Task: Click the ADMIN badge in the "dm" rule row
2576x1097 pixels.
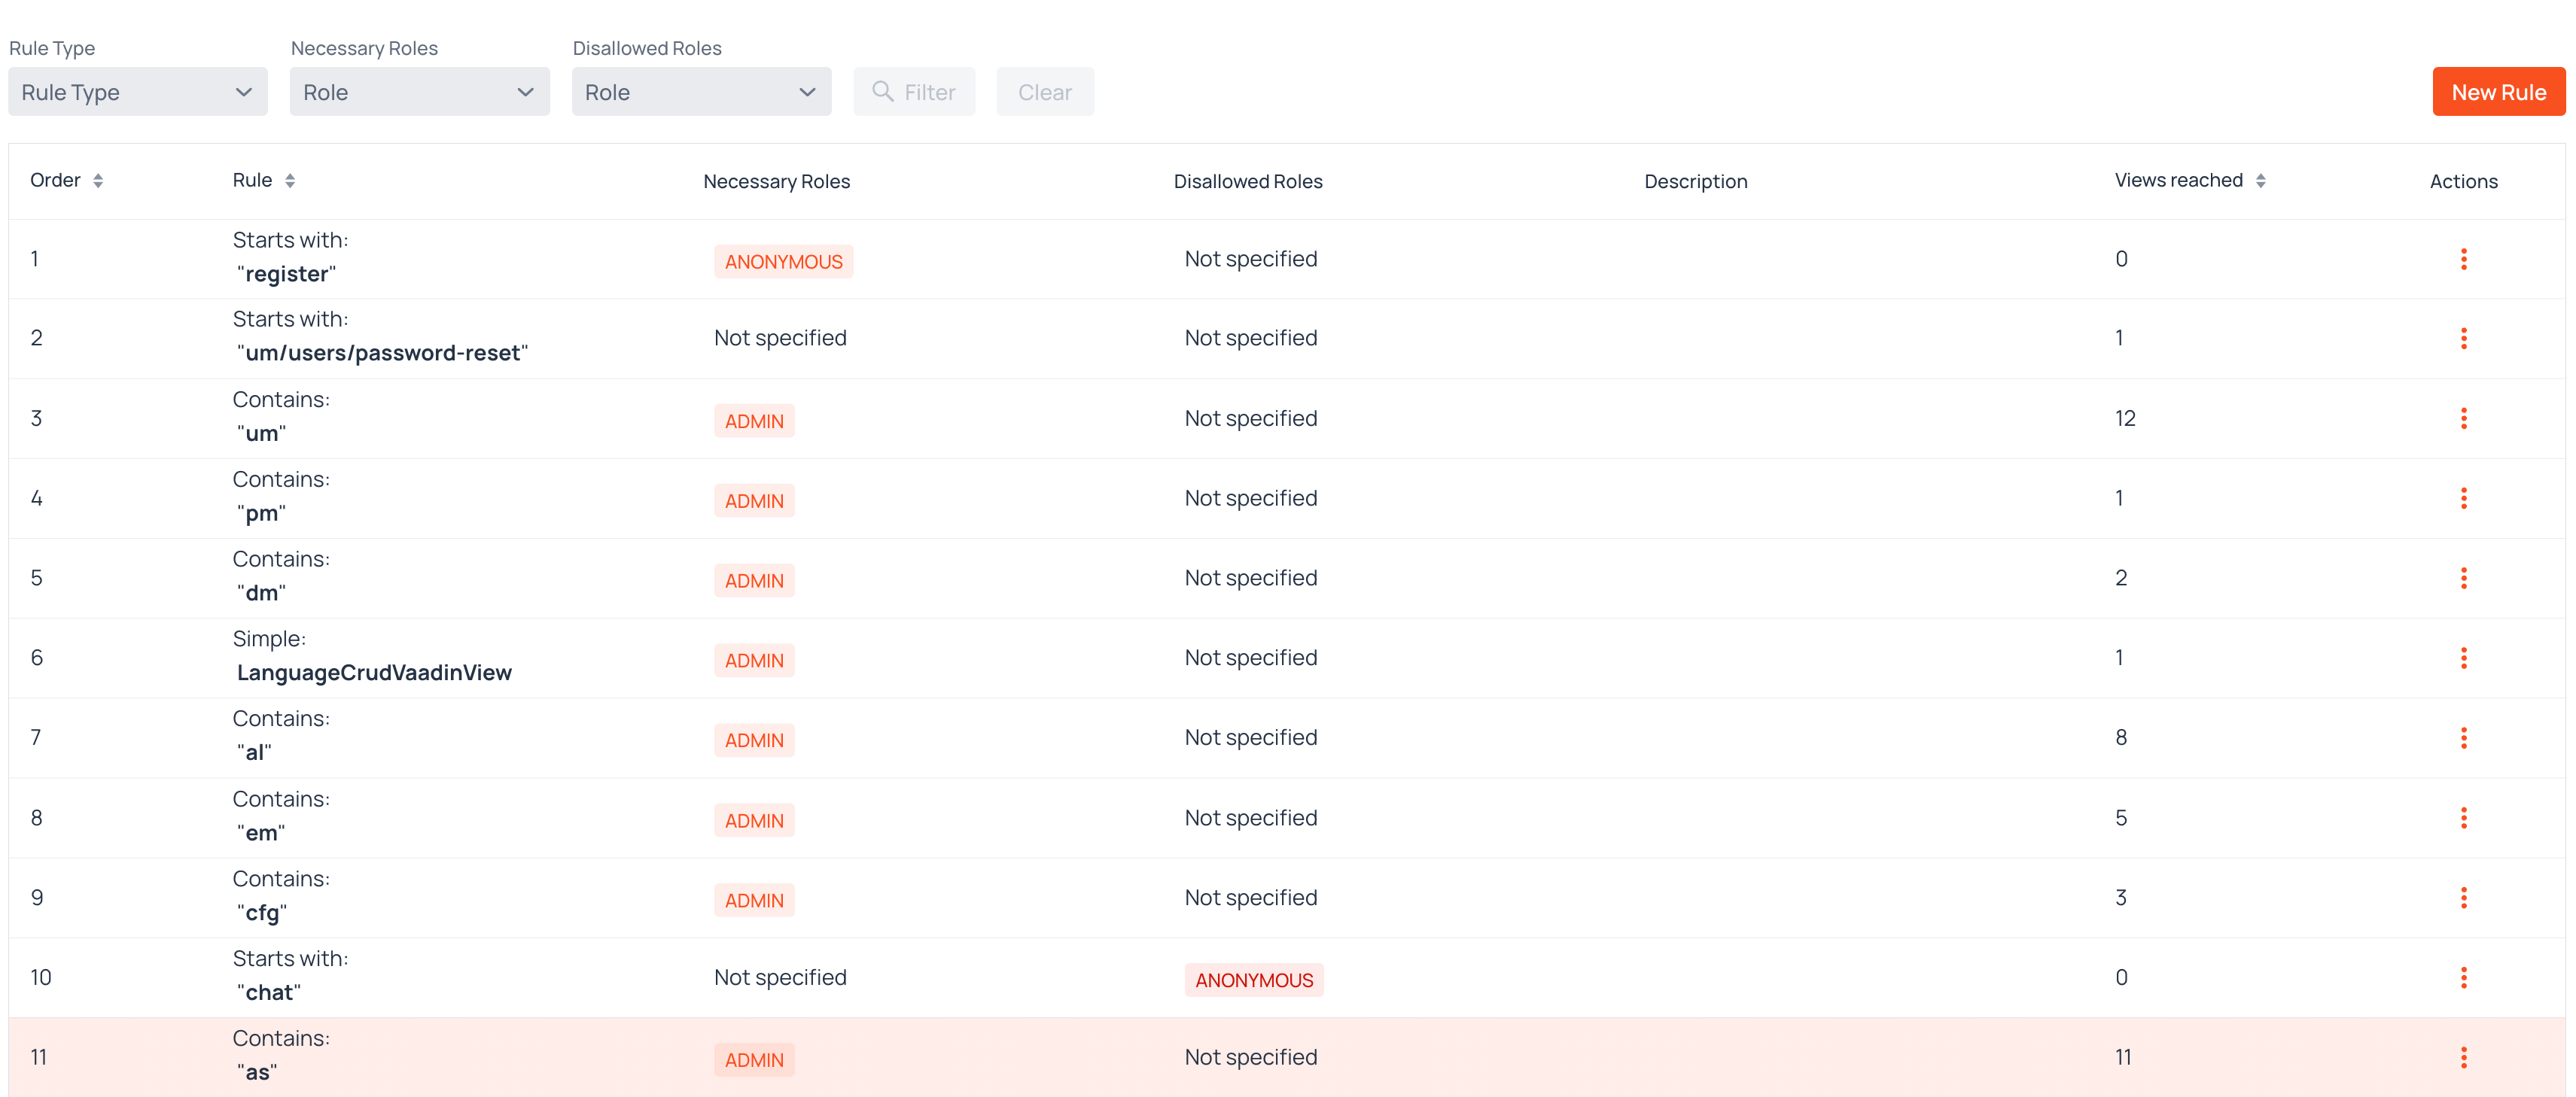Action: 754,580
